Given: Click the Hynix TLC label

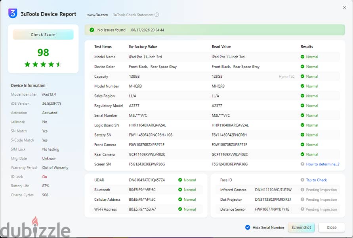Looking at the screenshot, I should point(286,77).
